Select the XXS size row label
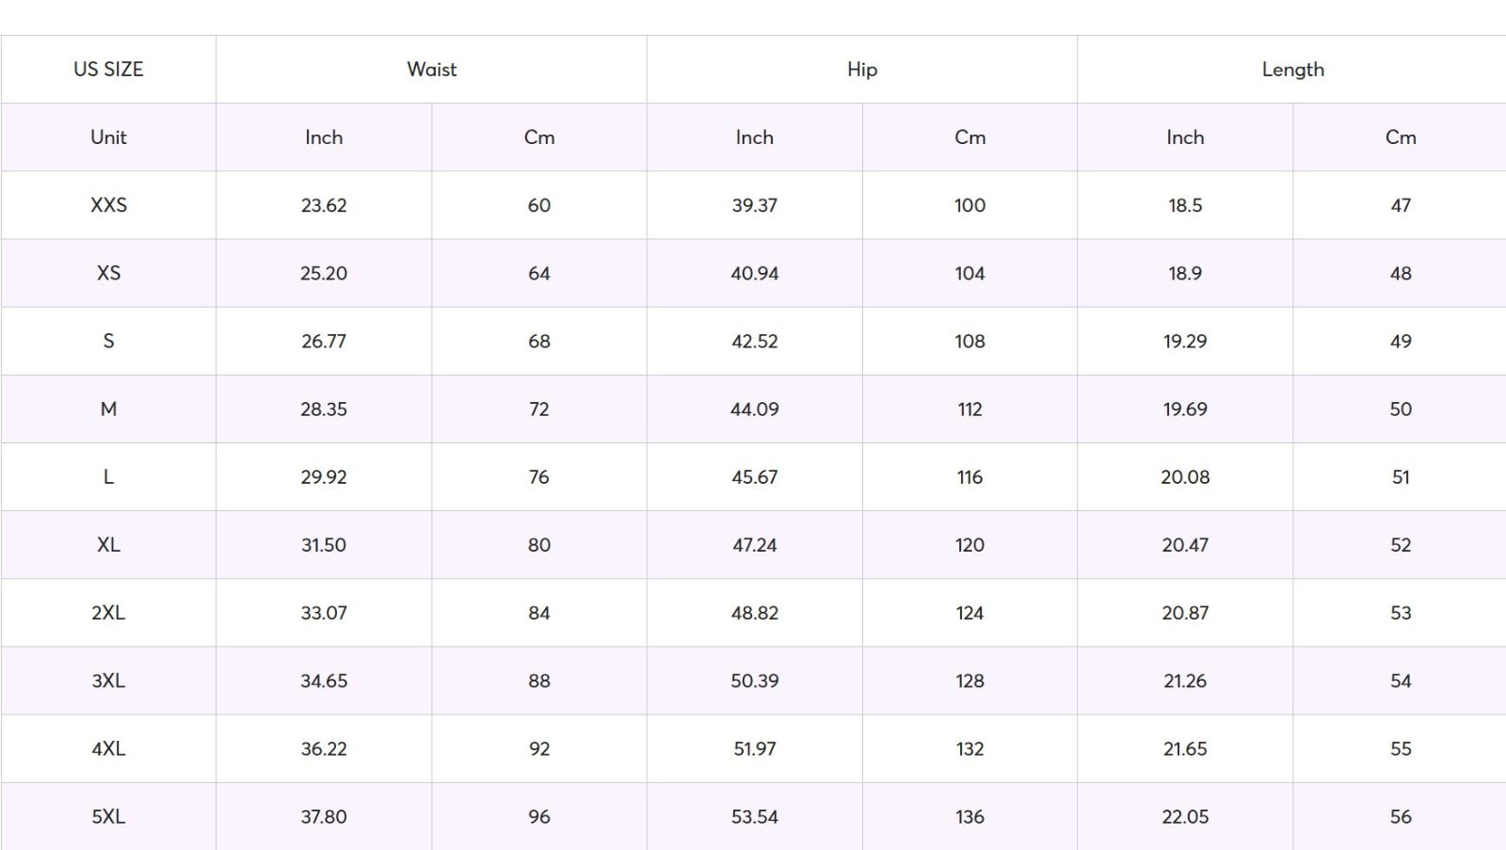 [108, 205]
